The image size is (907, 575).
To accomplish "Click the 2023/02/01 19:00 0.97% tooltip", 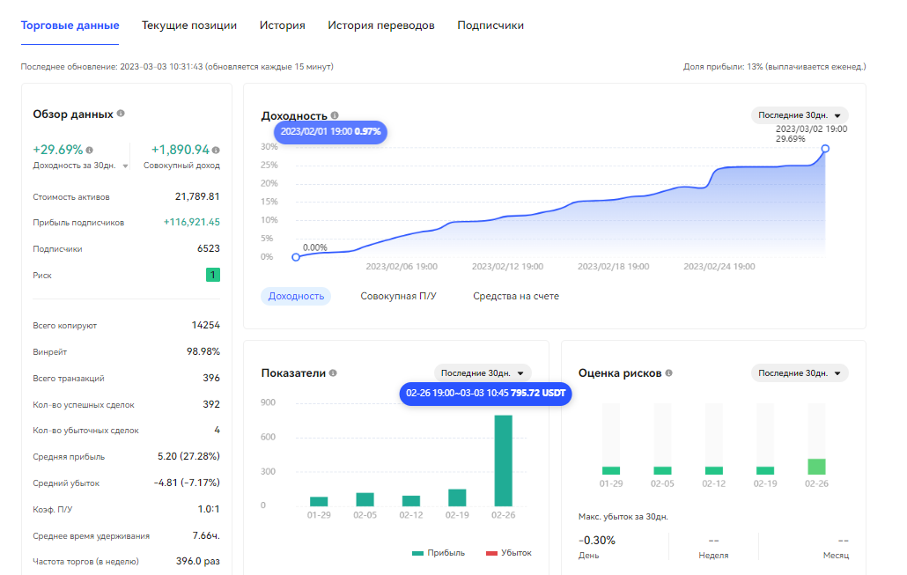I will pos(331,132).
